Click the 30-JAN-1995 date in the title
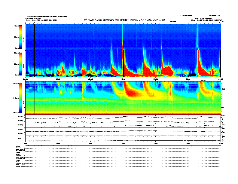Viewport: 238px width, 184px height. 143,20
